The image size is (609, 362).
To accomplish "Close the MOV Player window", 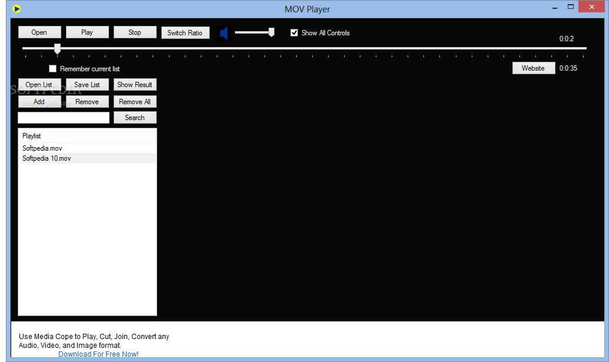I will point(591,6).
